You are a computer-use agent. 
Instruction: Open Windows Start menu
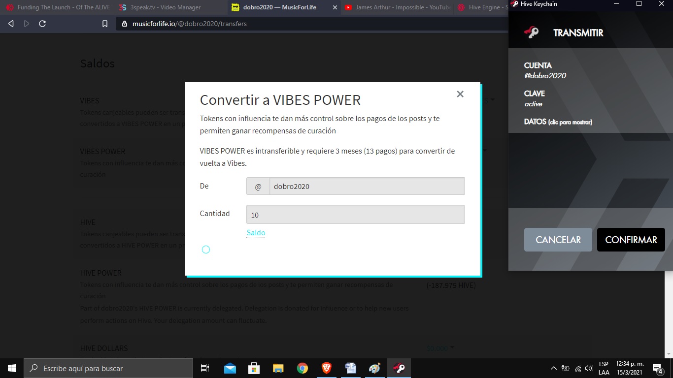12,368
